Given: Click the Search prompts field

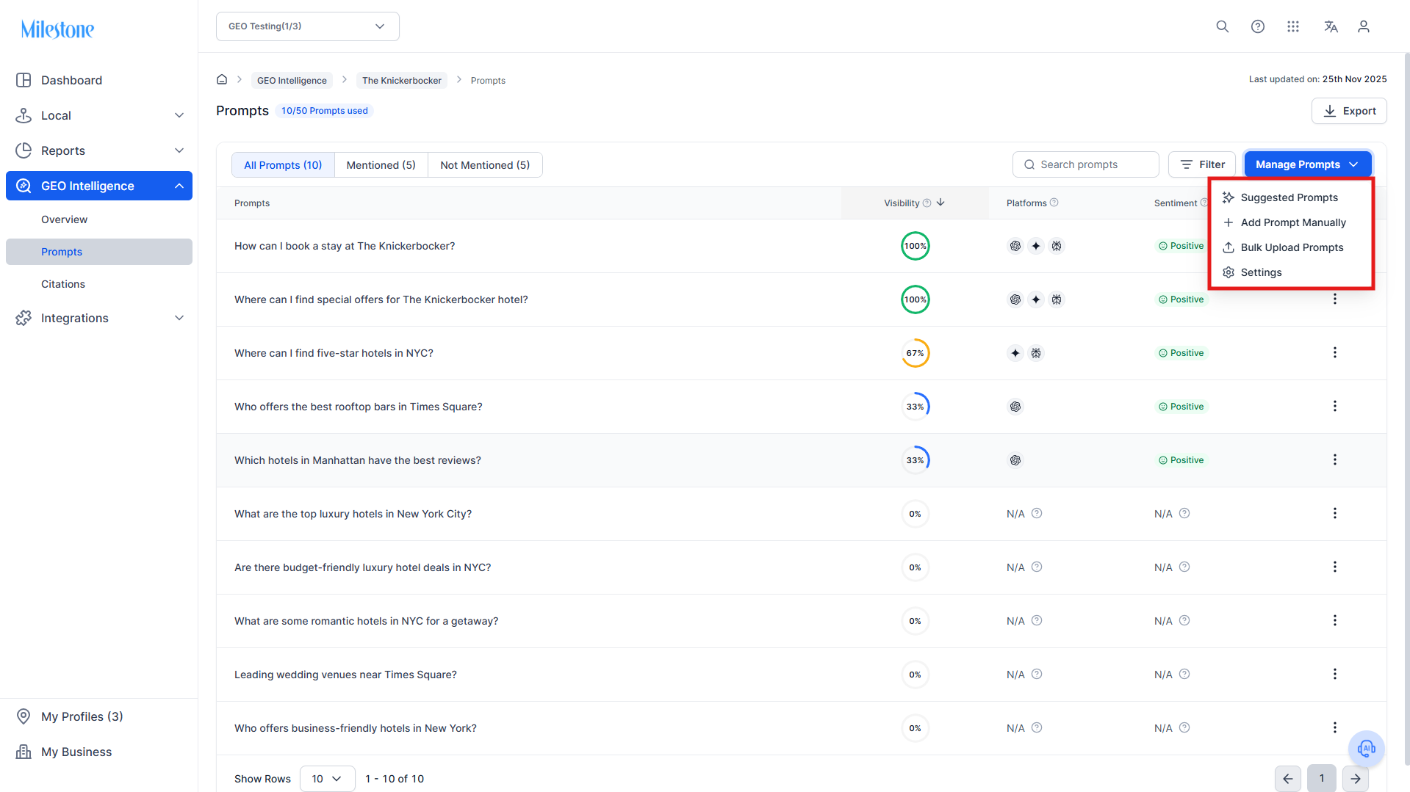Looking at the screenshot, I should (x=1086, y=164).
